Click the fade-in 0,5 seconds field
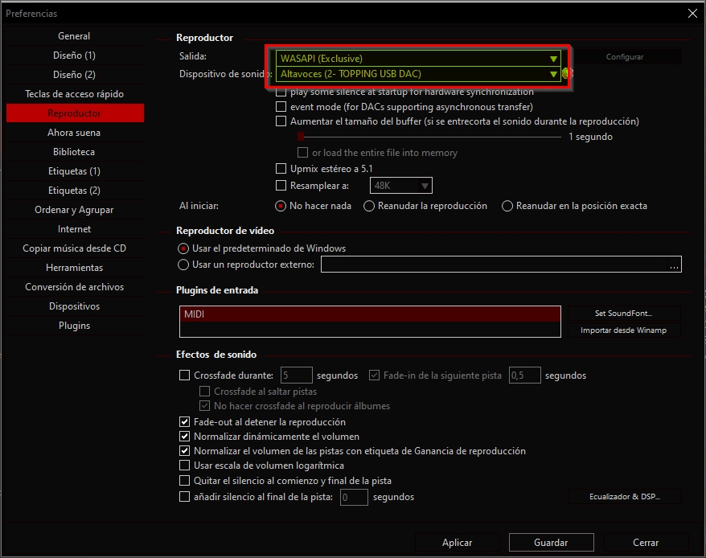The image size is (706, 558). (x=524, y=375)
